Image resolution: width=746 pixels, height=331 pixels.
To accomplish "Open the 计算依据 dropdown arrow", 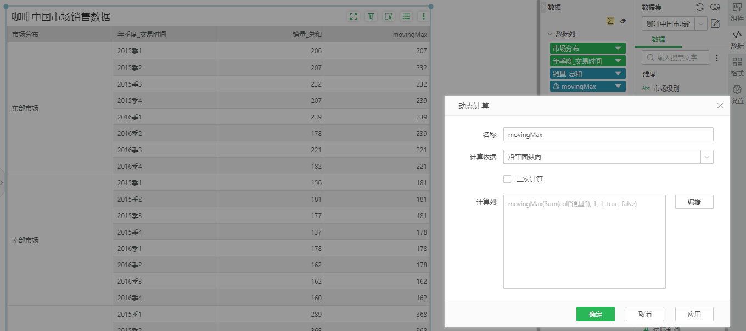I will 707,157.
